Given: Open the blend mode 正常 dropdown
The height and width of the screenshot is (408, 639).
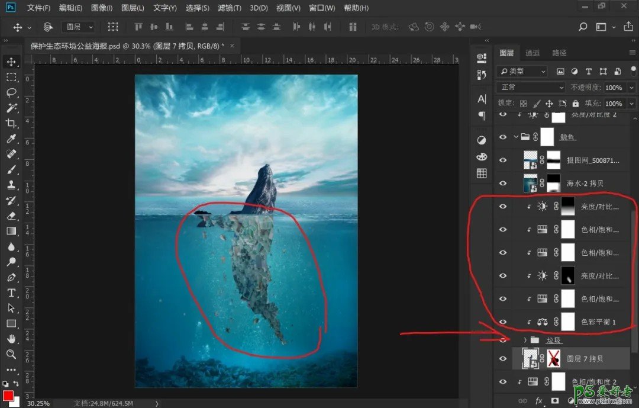Looking at the screenshot, I should coord(531,87).
